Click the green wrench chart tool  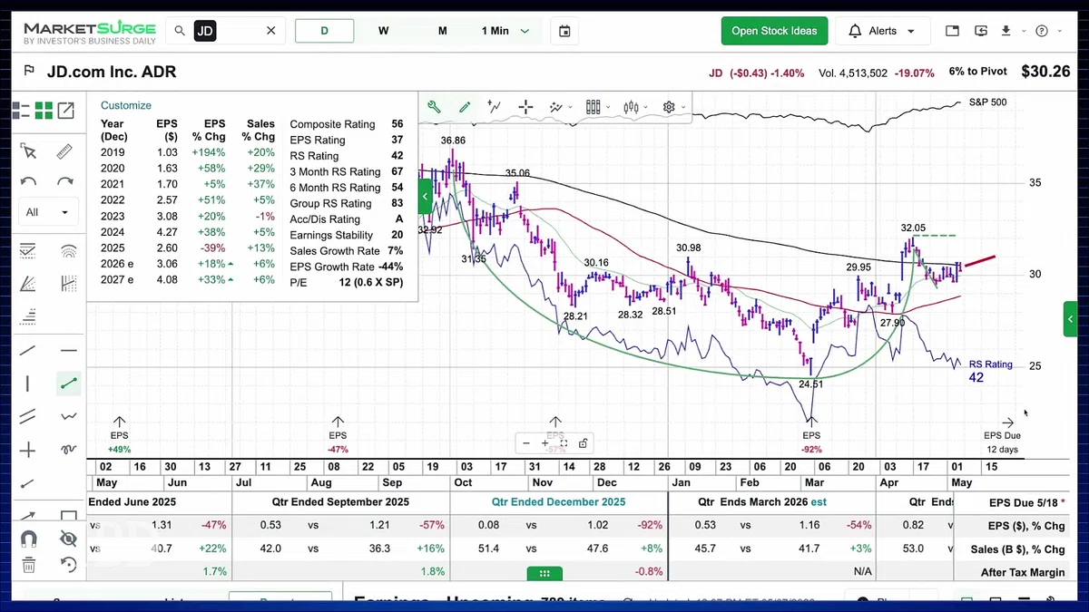(x=434, y=107)
